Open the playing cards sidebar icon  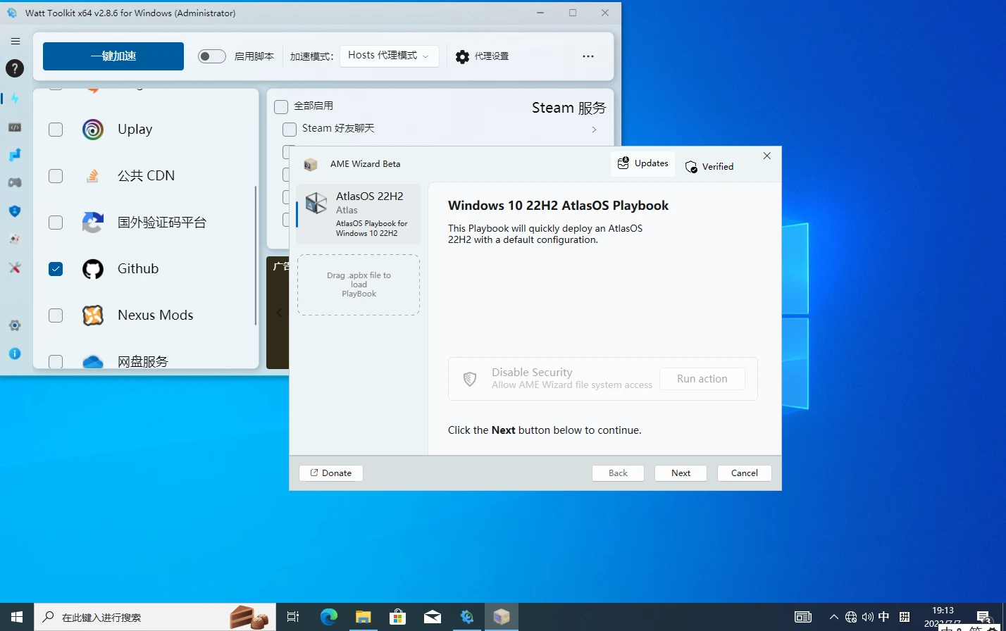[15, 239]
